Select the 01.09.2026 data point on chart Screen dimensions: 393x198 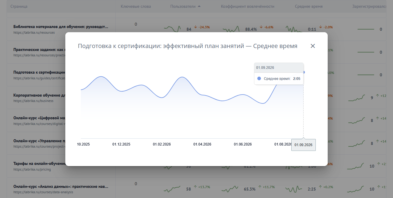304,72
